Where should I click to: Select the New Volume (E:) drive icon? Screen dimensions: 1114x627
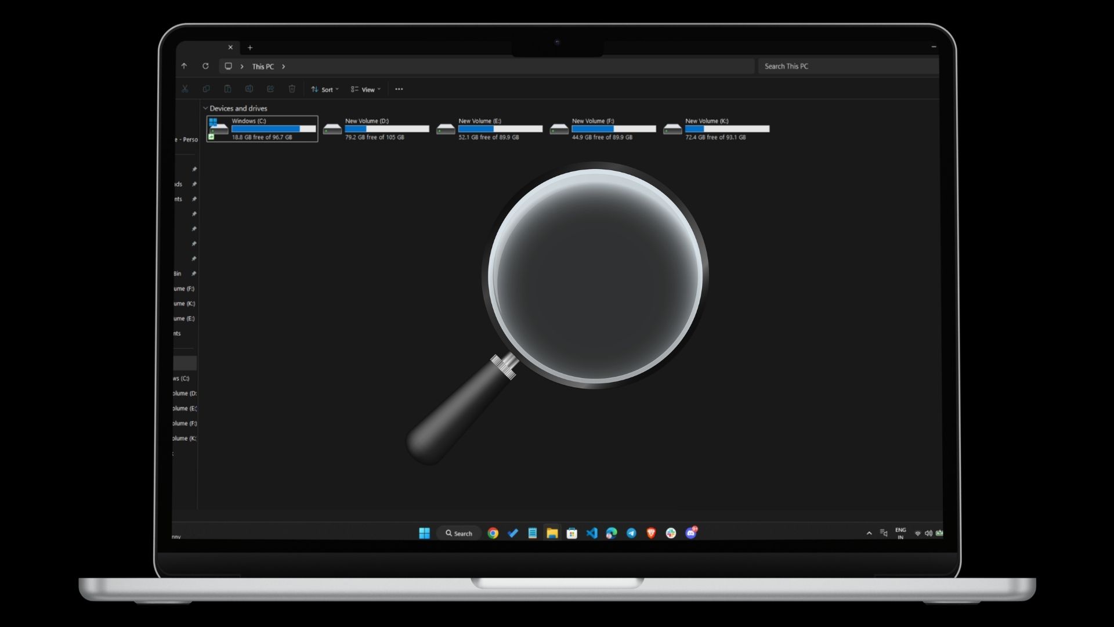point(446,129)
